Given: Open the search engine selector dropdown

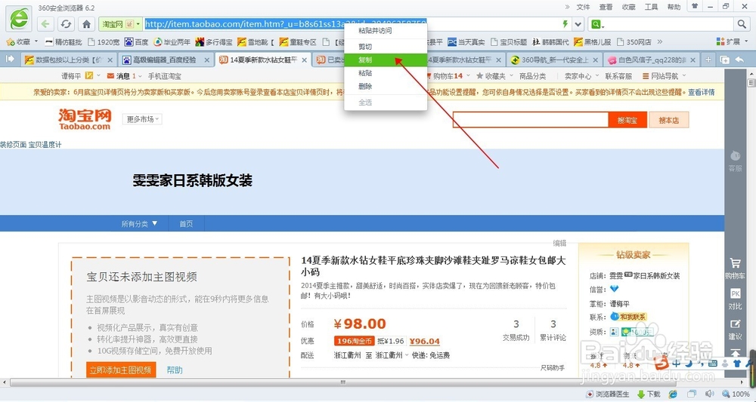Looking at the screenshot, I should tap(598, 24).
